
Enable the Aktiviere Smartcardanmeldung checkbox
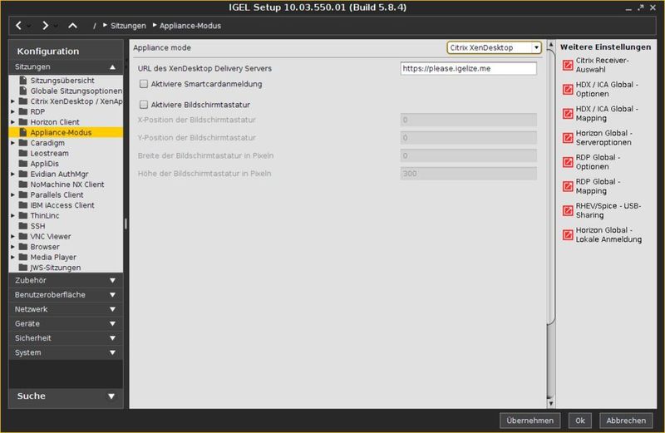click(x=144, y=84)
